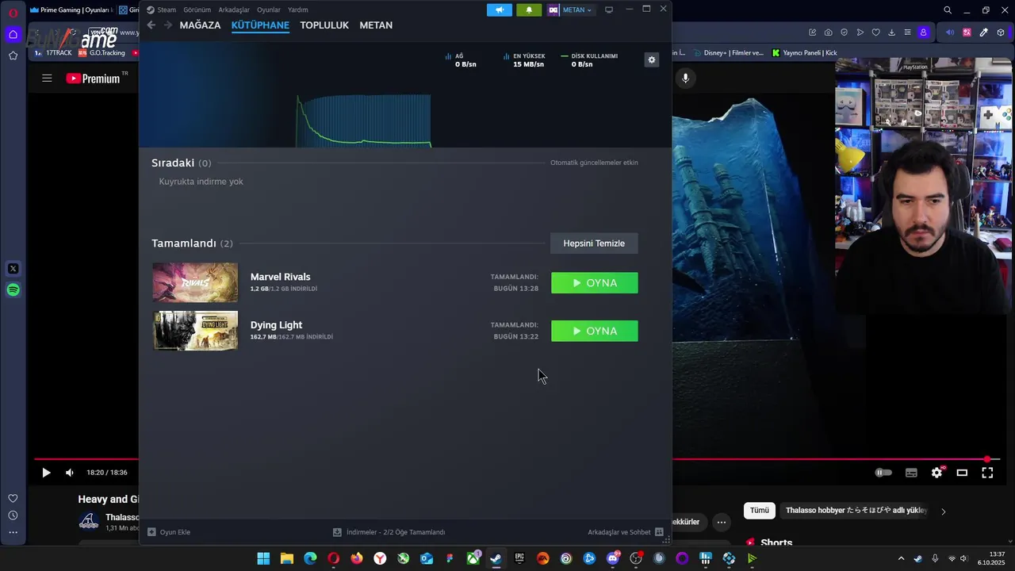Open Opera sidebar history clock
This screenshot has width=1015, height=571.
point(13,515)
